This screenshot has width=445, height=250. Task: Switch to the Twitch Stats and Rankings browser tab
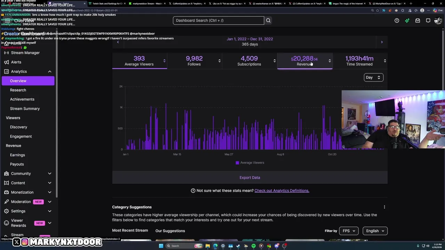(x=107, y=3)
